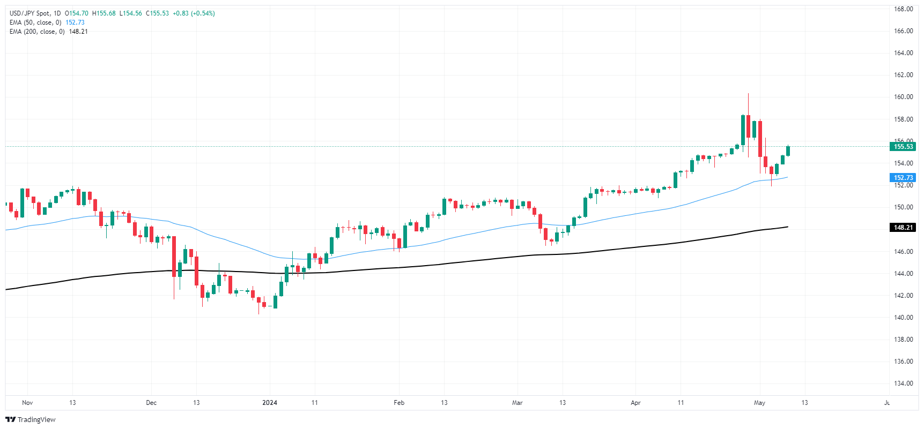Click the TradingView logo icon
The image size is (924, 429).
pyautogui.click(x=10, y=419)
